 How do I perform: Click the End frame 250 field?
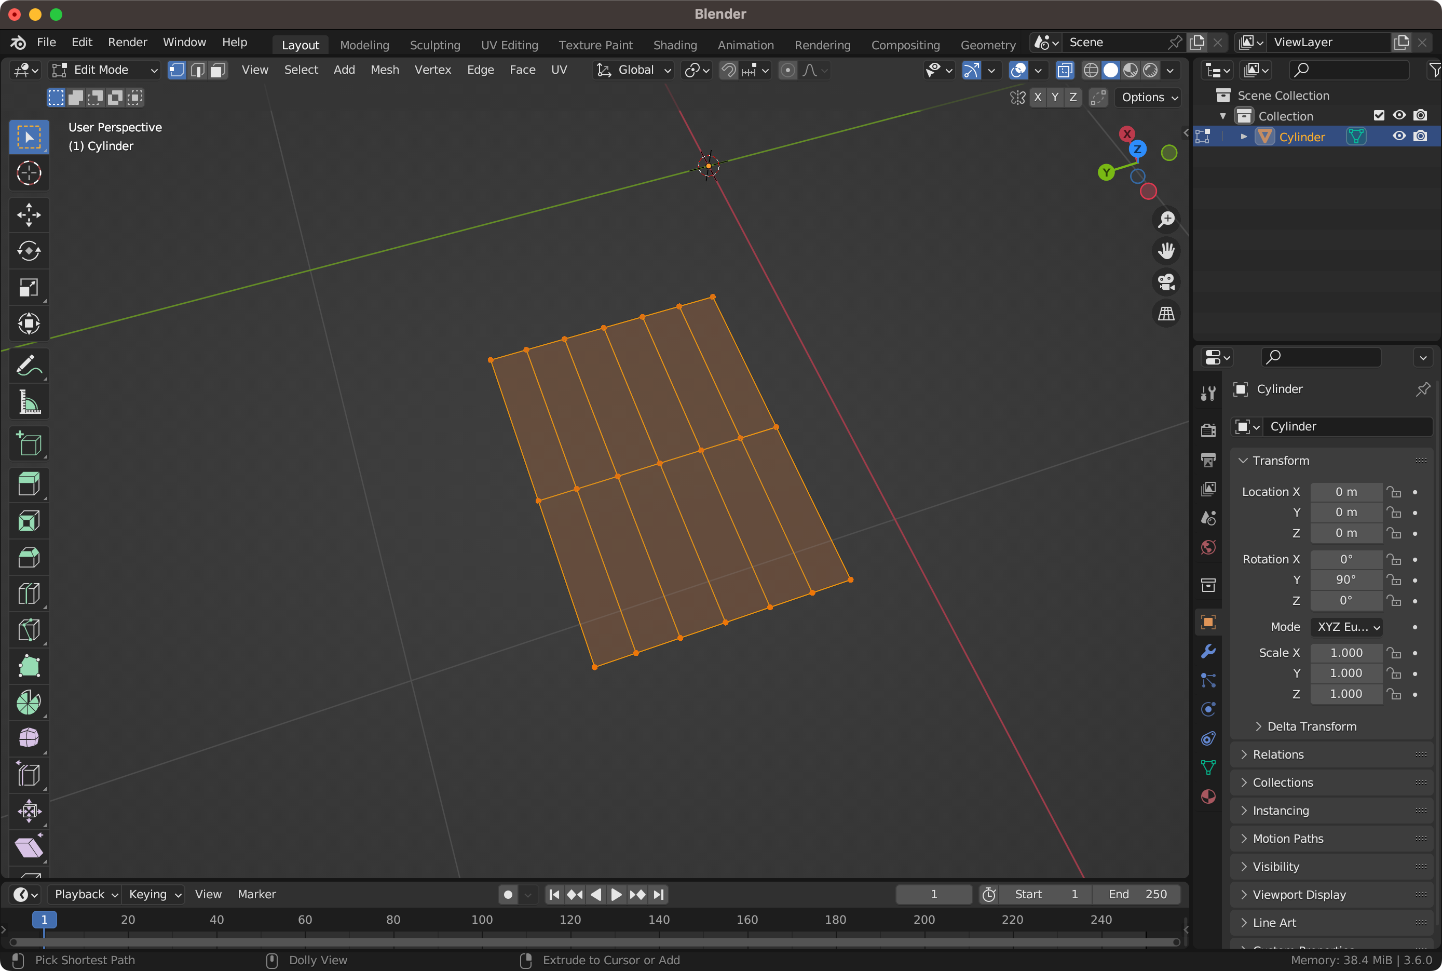1137,894
